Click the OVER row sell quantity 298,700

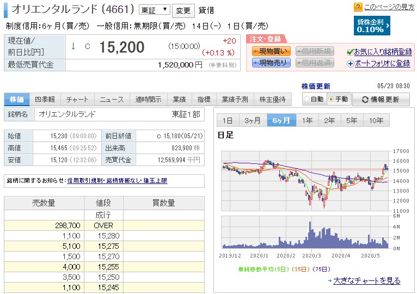point(68,225)
